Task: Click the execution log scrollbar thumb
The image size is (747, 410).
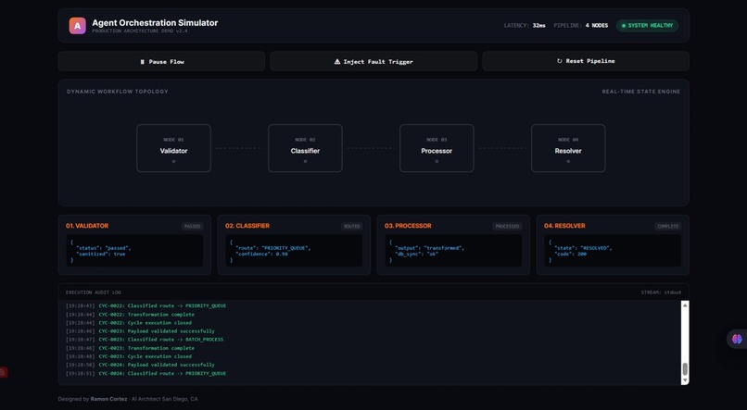Action: pyautogui.click(x=685, y=369)
